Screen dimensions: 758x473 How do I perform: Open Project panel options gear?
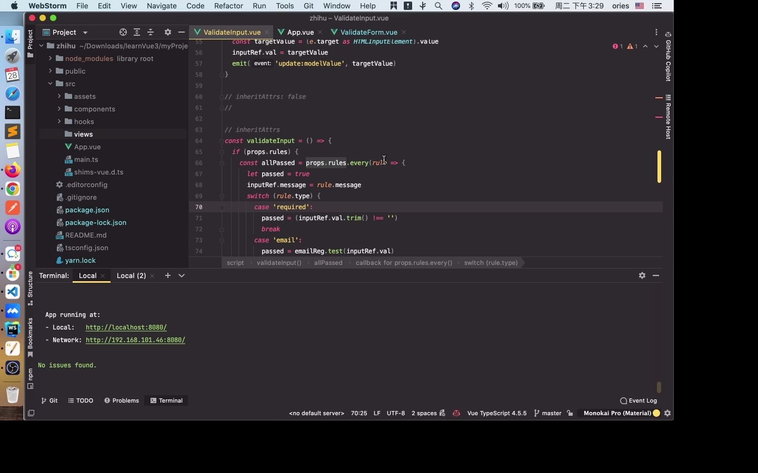coord(168,32)
